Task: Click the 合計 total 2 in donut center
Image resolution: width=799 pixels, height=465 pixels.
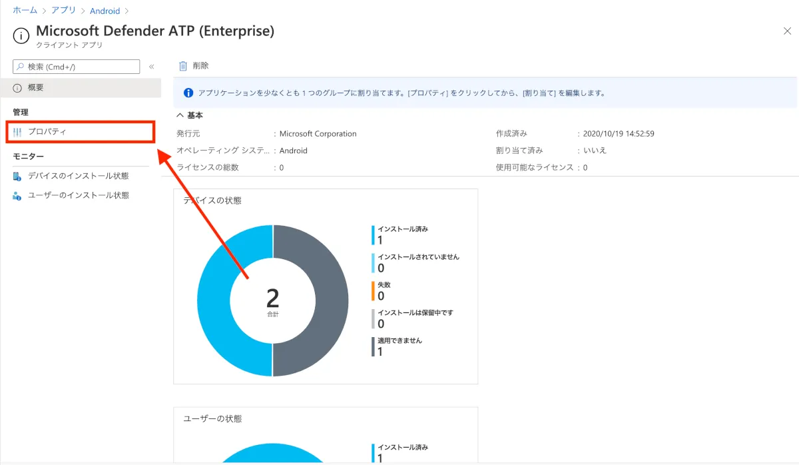Action: click(x=272, y=302)
